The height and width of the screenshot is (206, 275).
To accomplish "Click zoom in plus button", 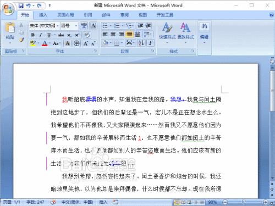I will pyautogui.click(x=265, y=202).
